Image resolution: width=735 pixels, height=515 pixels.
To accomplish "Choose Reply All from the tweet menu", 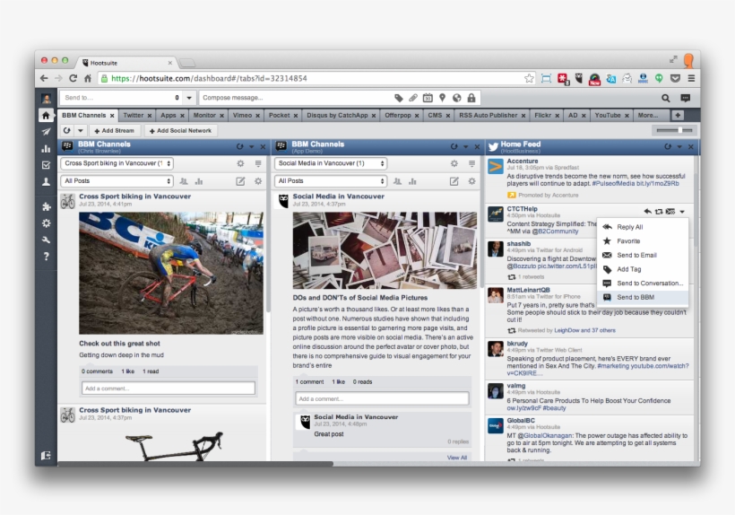I will point(643,227).
